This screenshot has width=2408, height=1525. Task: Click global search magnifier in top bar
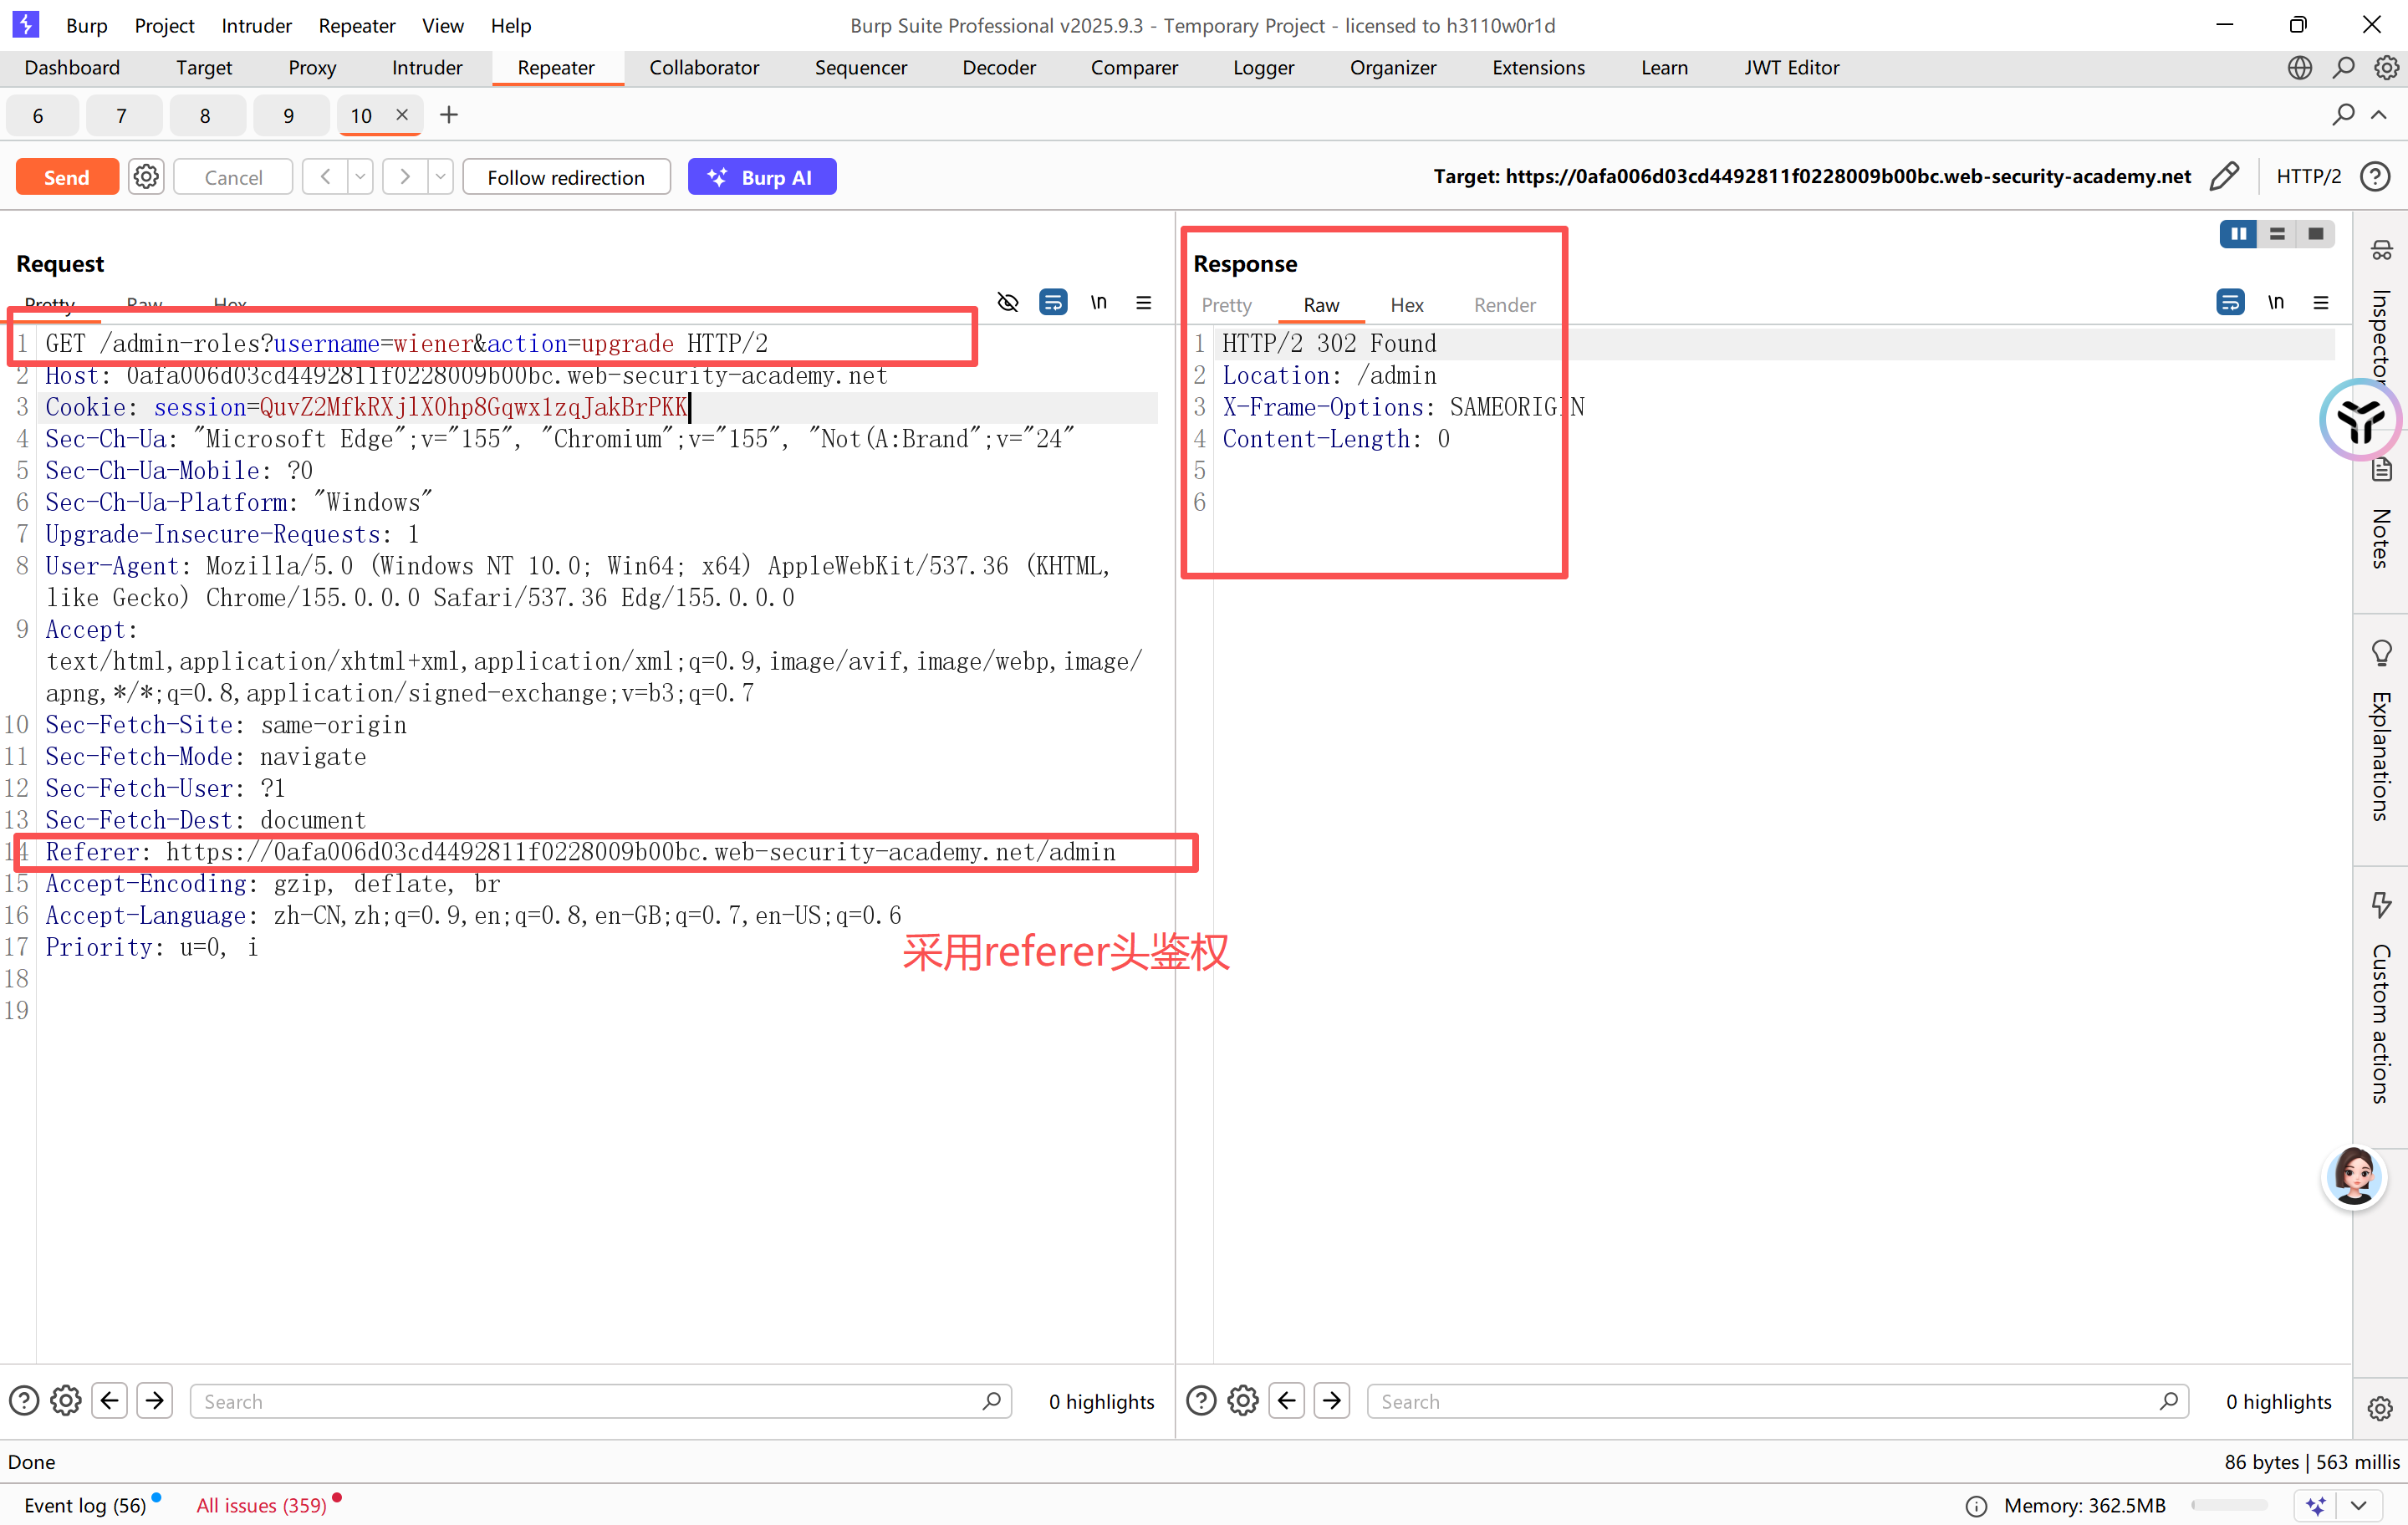(x=2343, y=67)
